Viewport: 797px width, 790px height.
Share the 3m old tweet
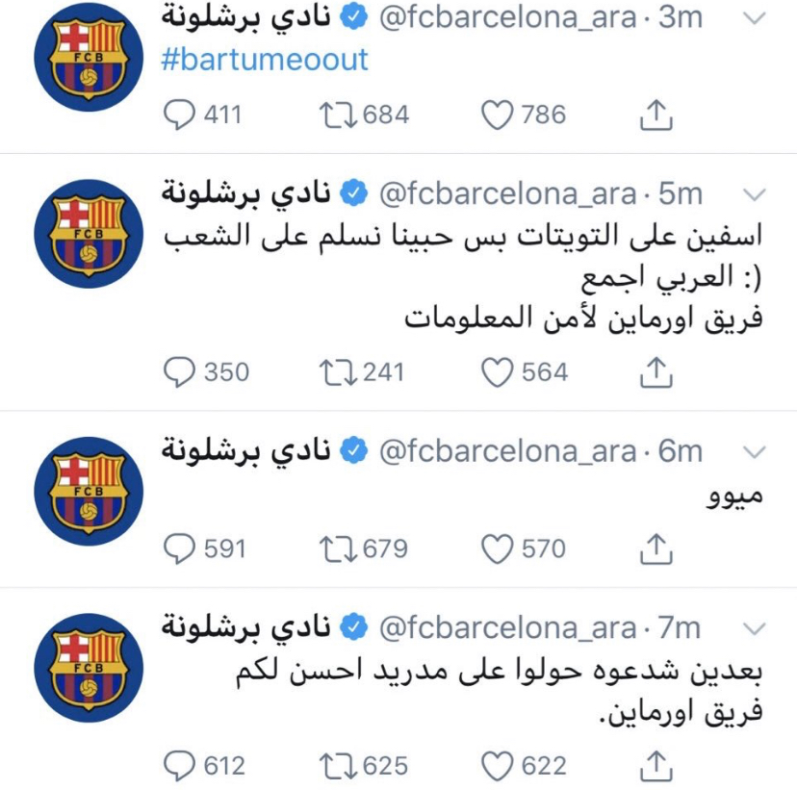click(656, 115)
